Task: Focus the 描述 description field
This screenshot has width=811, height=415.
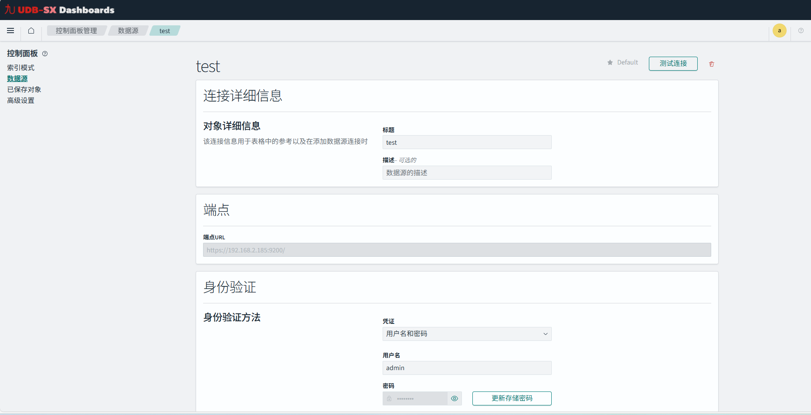Action: tap(467, 173)
